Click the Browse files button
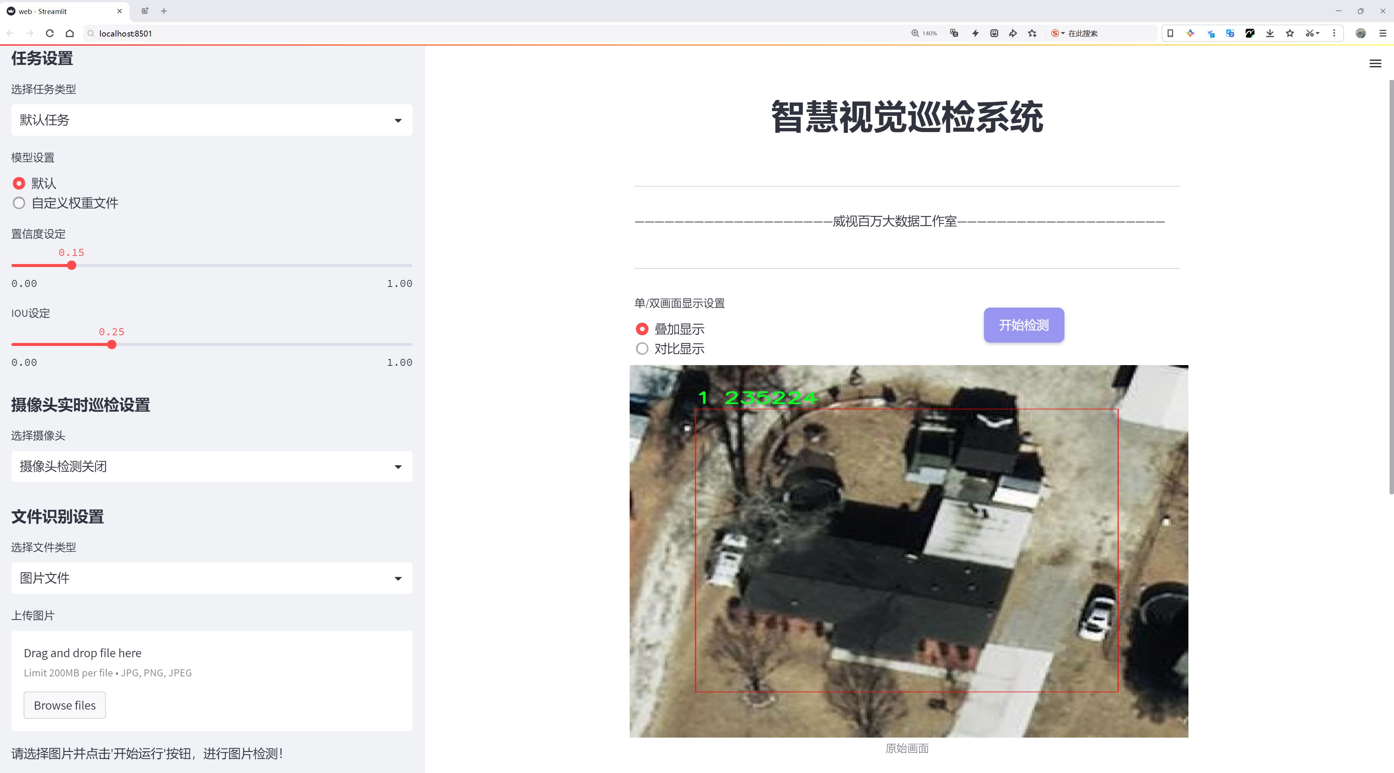This screenshot has height=773, width=1394. coord(64,706)
